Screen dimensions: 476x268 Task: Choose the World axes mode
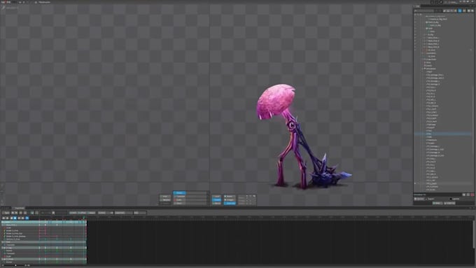tap(216, 204)
